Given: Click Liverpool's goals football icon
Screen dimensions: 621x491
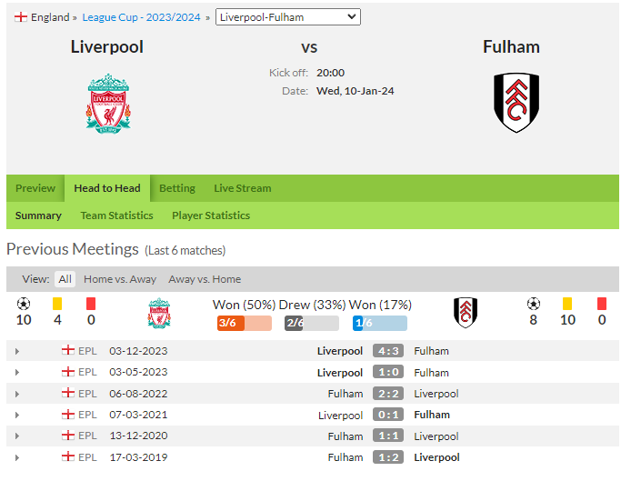Looking at the screenshot, I should [x=24, y=304].
